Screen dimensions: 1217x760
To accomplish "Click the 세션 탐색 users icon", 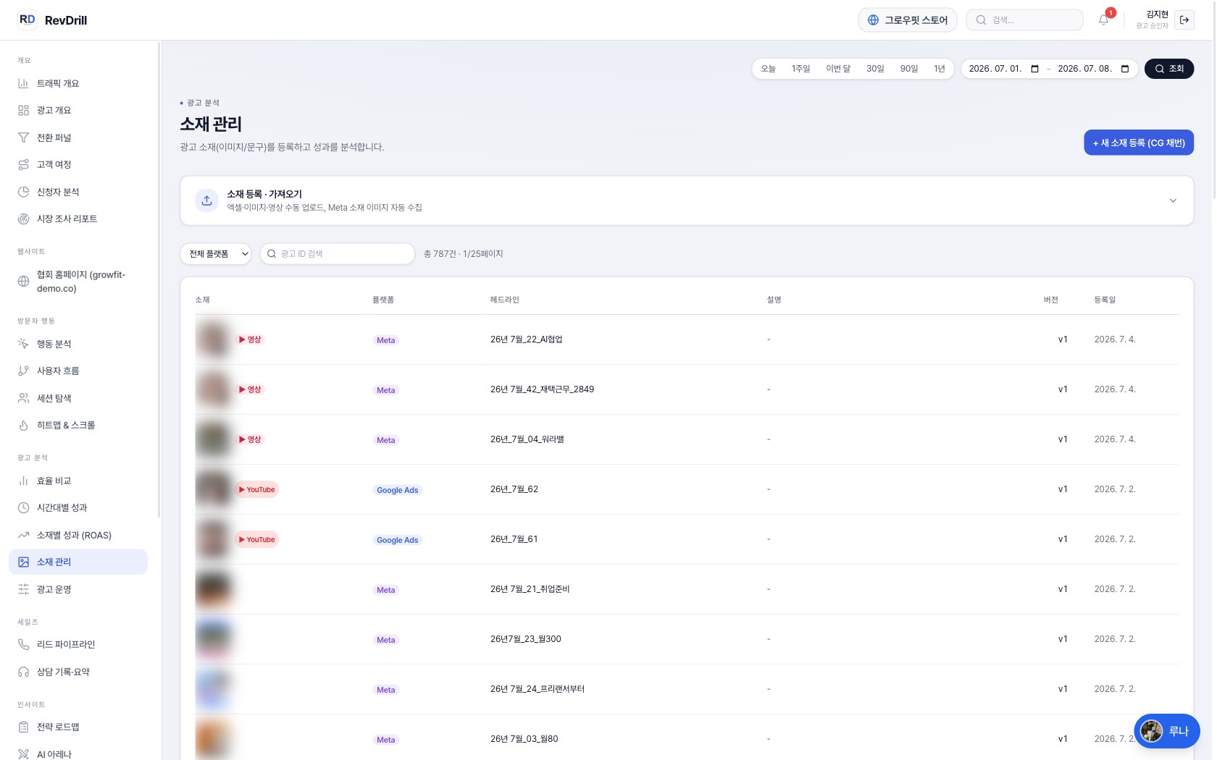I will tap(23, 398).
